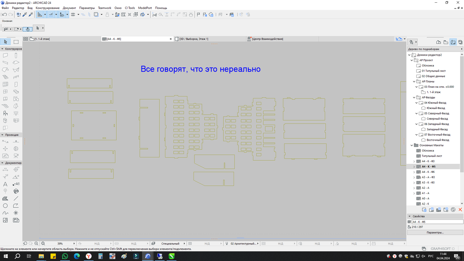
Task: Switch to Центр Взаимодействия tab
Action: [282, 39]
